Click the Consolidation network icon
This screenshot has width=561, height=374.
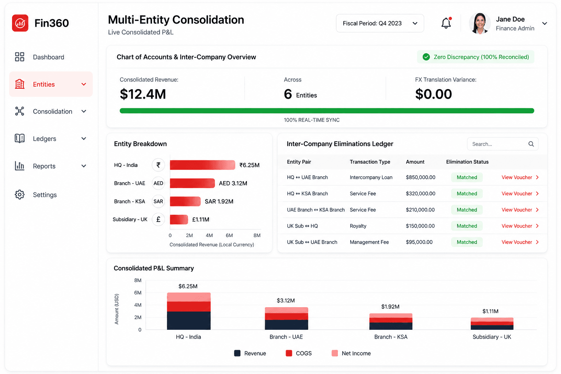point(20,111)
